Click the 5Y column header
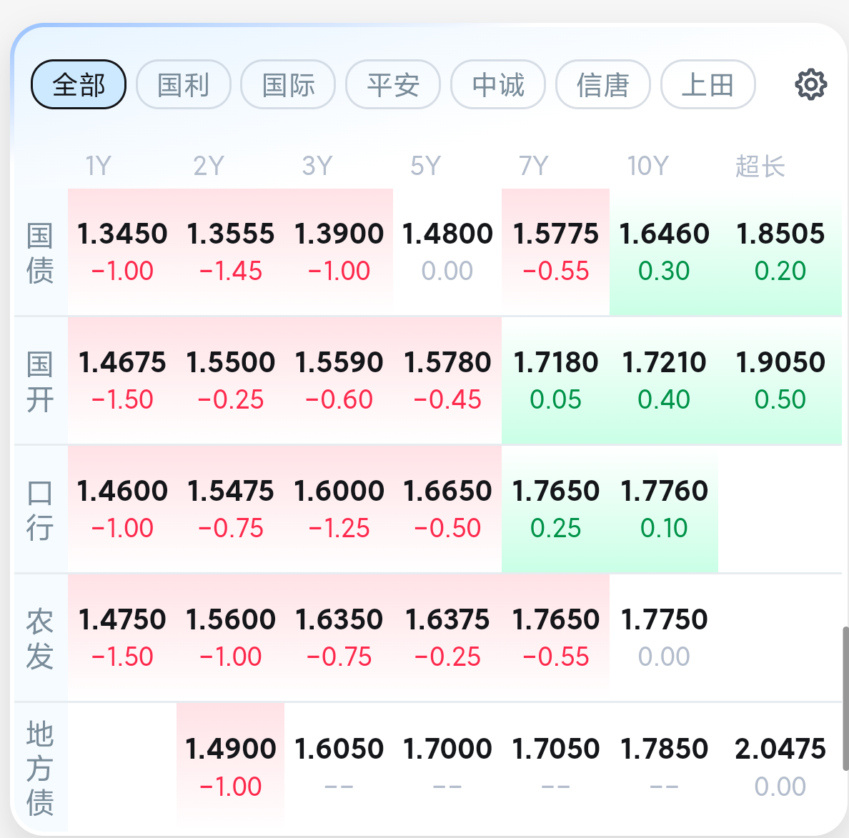 pyautogui.click(x=426, y=166)
